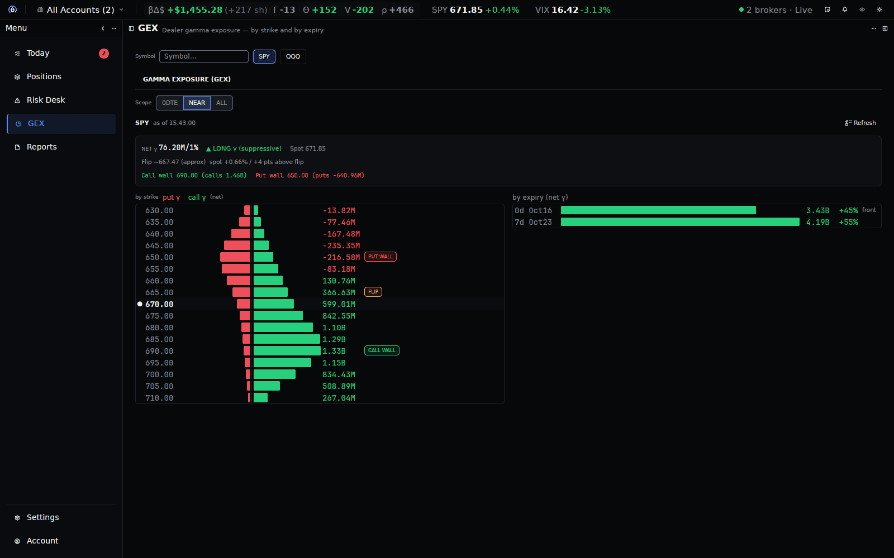Image resolution: width=894 pixels, height=558 pixels.
Task: Click the 2 brokers Live status indicator
Action: [x=776, y=9]
